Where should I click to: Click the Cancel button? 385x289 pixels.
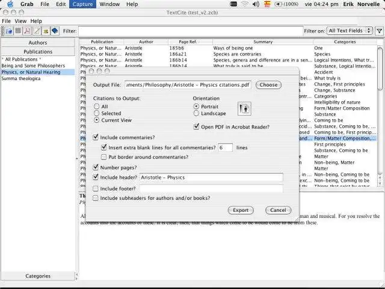point(278,210)
